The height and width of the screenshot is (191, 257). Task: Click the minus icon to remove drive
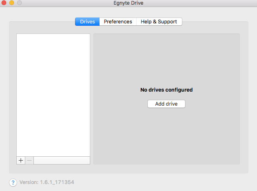tap(29, 160)
